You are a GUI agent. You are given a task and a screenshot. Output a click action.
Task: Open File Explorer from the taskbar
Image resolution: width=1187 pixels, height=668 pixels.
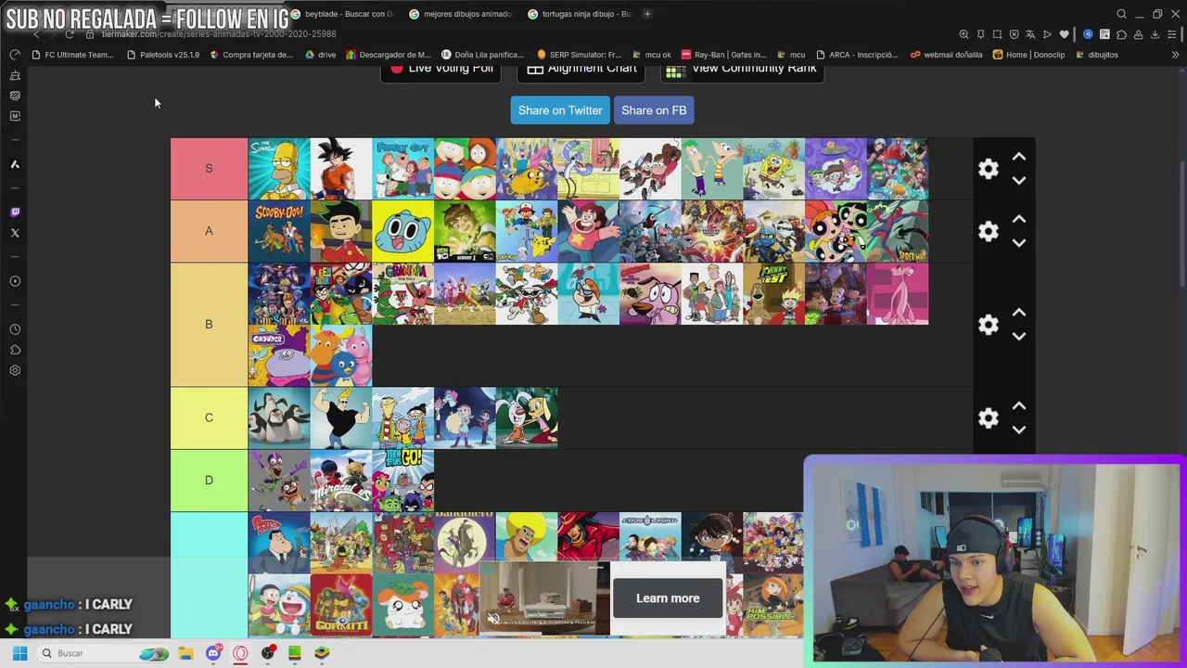pos(185,653)
